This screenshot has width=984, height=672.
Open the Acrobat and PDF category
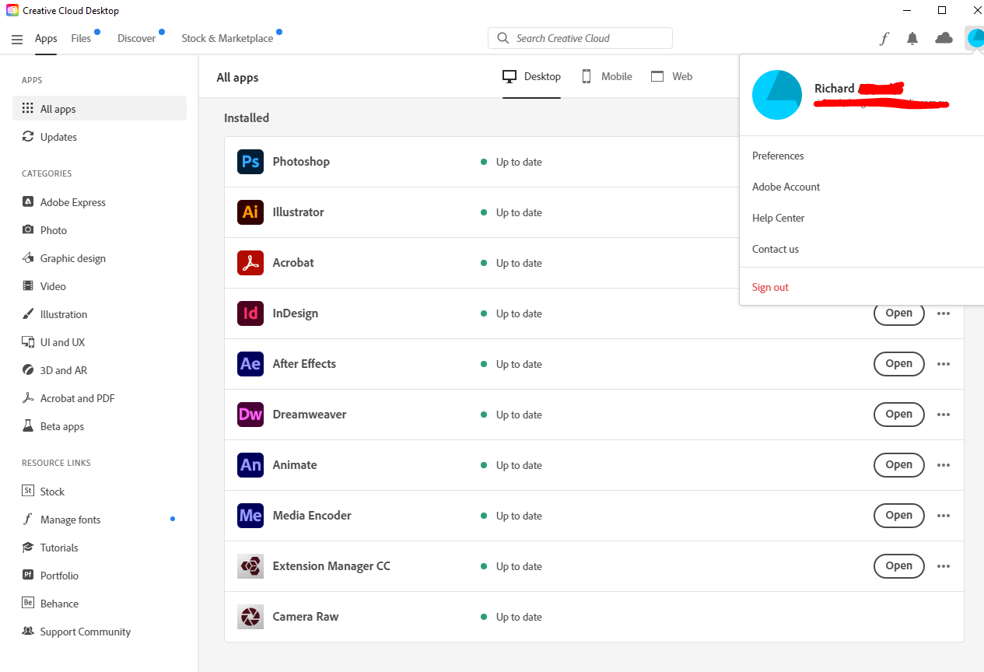100,398
